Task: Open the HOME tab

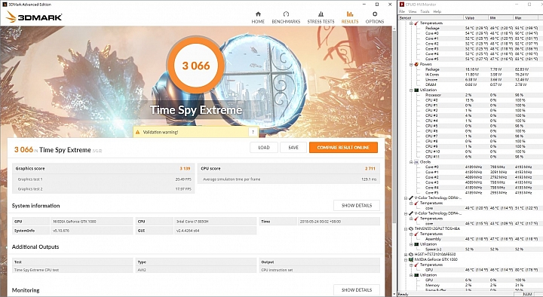Action: [x=258, y=17]
